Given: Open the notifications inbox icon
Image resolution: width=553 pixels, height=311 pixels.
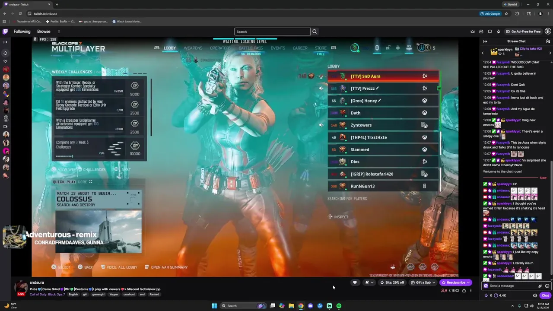Looking at the screenshot, I should (481, 32).
